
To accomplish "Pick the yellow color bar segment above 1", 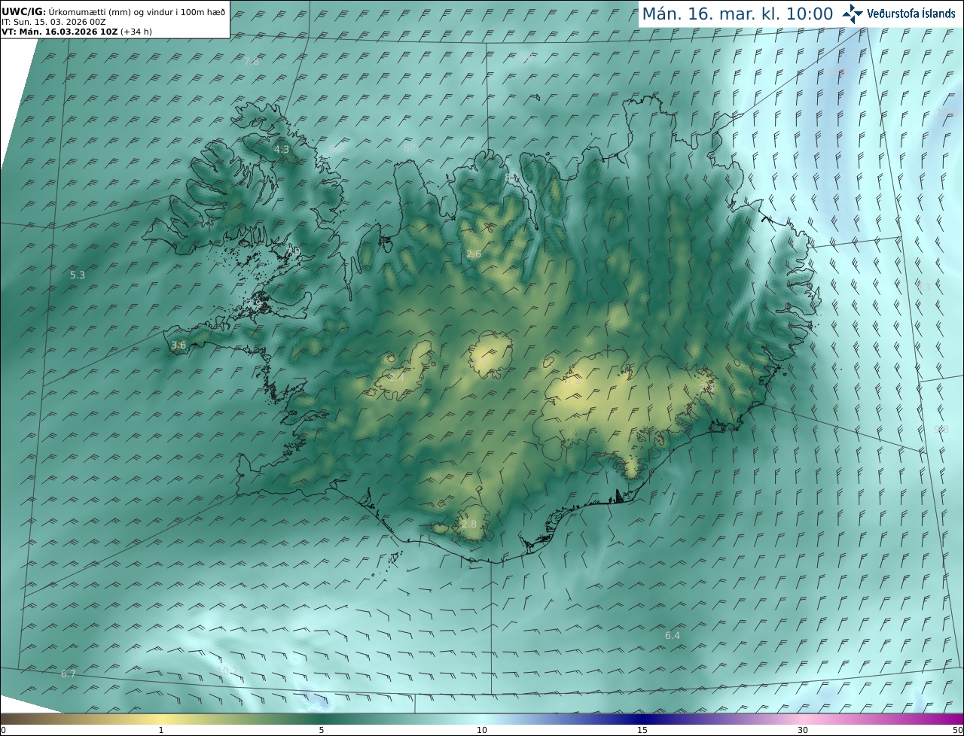I will click(x=161, y=719).
